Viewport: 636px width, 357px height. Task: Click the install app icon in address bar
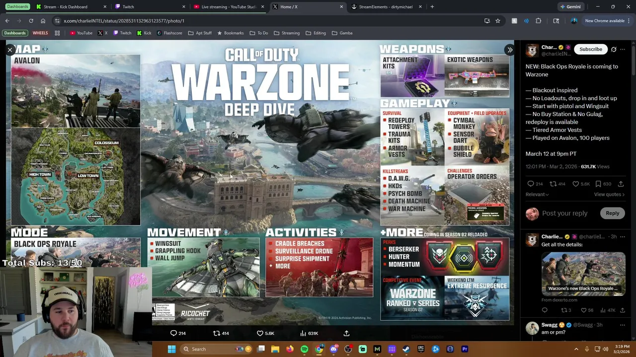[x=487, y=21]
